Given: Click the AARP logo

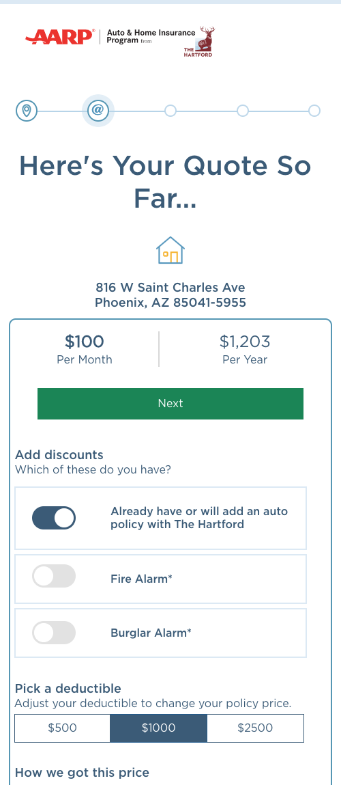Looking at the screenshot, I should coord(60,37).
